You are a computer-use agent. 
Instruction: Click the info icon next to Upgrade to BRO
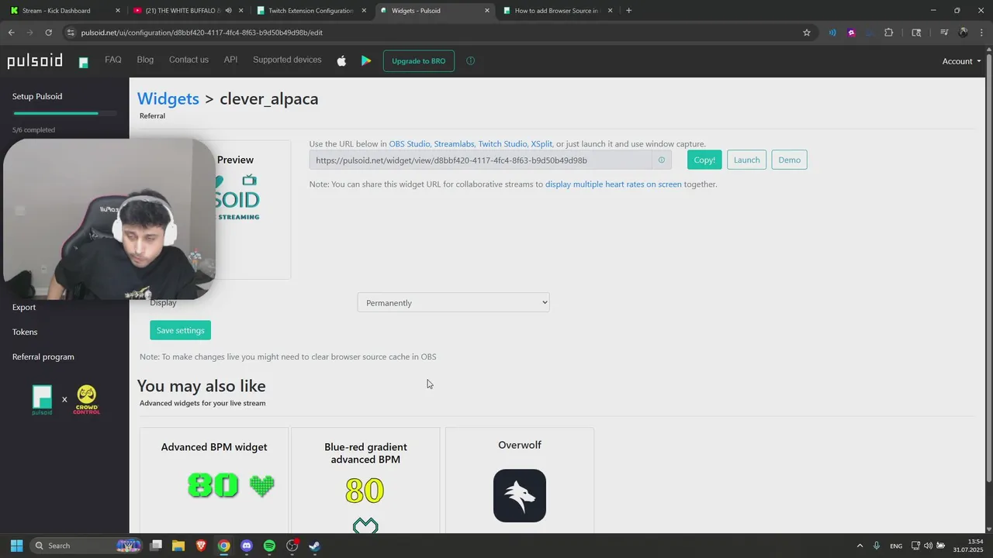pos(470,60)
